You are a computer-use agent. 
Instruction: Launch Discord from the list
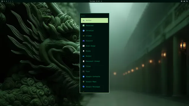point(94,41)
